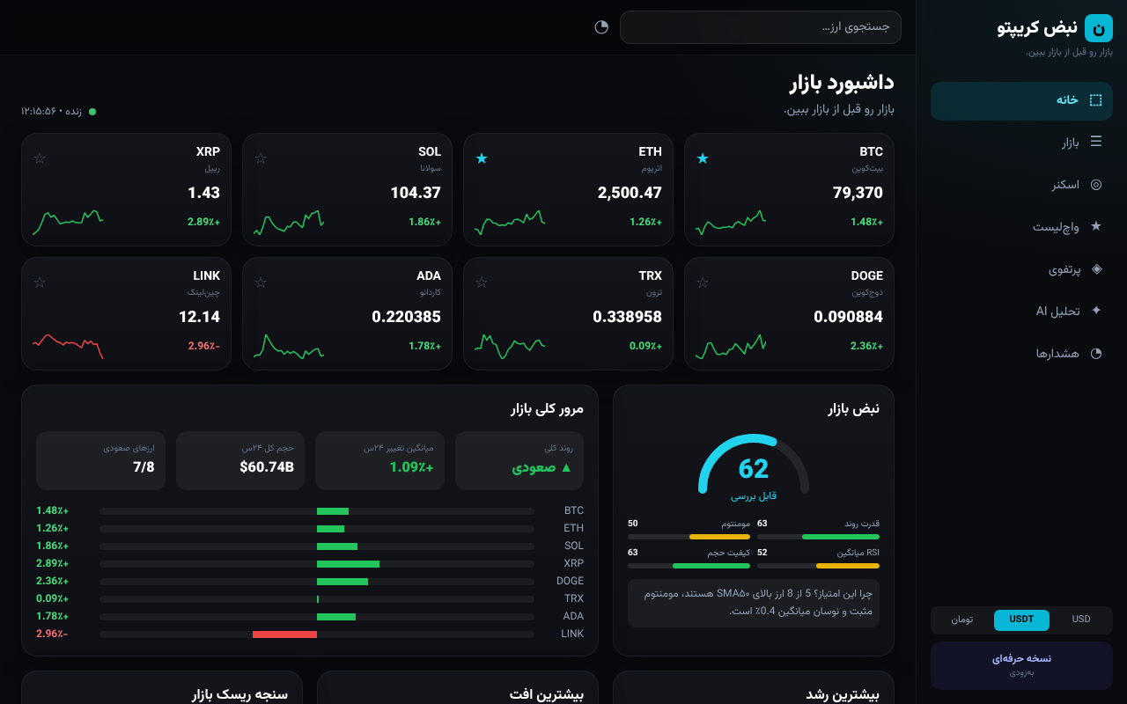Click the نسخه حرفه‌ای pro version banner
This screenshot has height=704, width=1127.
click(1021, 665)
